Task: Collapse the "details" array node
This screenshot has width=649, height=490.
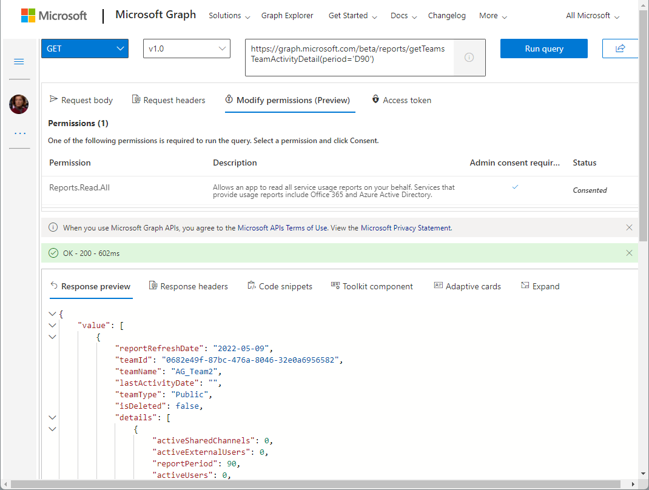Action: click(x=52, y=418)
